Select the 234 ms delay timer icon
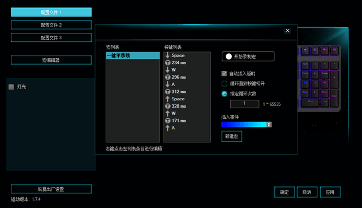This screenshot has height=208, width=362. (x=168, y=63)
